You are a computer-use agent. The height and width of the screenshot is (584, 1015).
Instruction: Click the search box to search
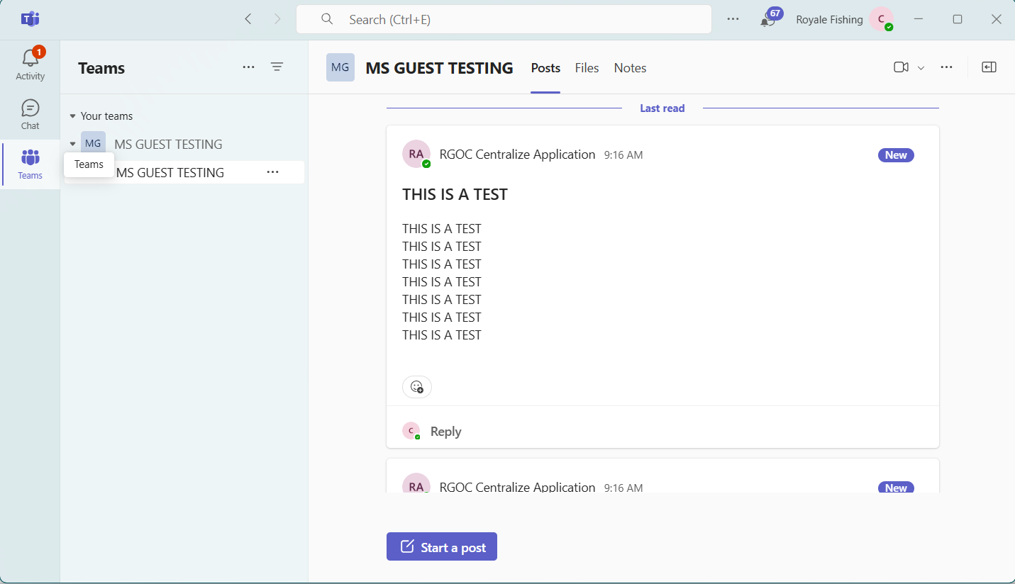pos(504,19)
